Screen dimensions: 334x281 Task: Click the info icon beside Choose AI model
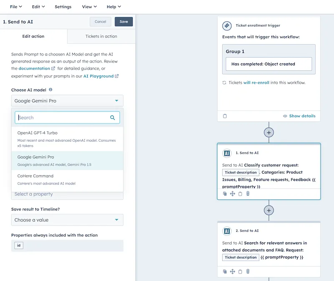click(51, 90)
